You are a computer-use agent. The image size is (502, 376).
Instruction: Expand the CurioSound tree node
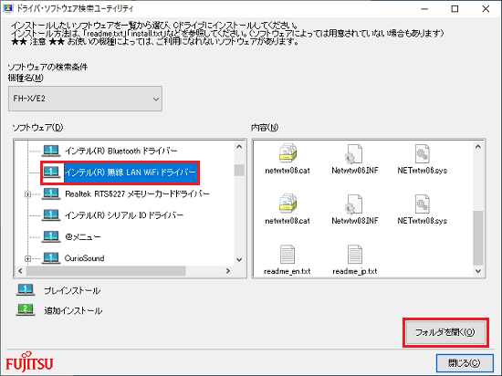click(x=28, y=258)
